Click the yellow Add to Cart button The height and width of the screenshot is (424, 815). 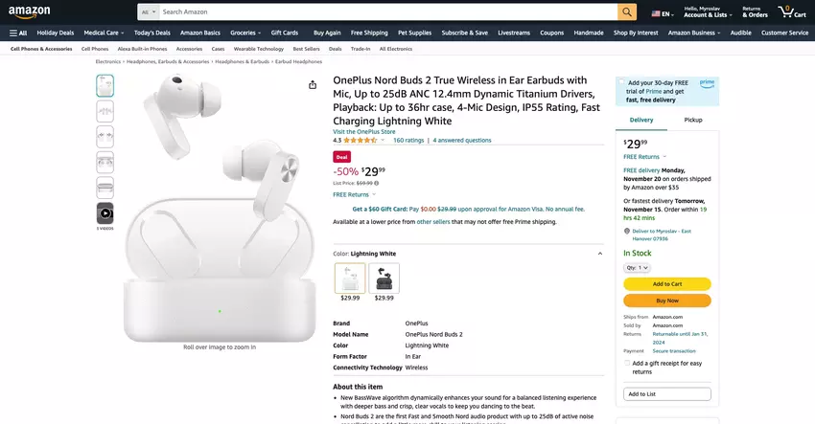pos(667,284)
